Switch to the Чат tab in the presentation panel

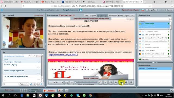click(x=86, y=16)
